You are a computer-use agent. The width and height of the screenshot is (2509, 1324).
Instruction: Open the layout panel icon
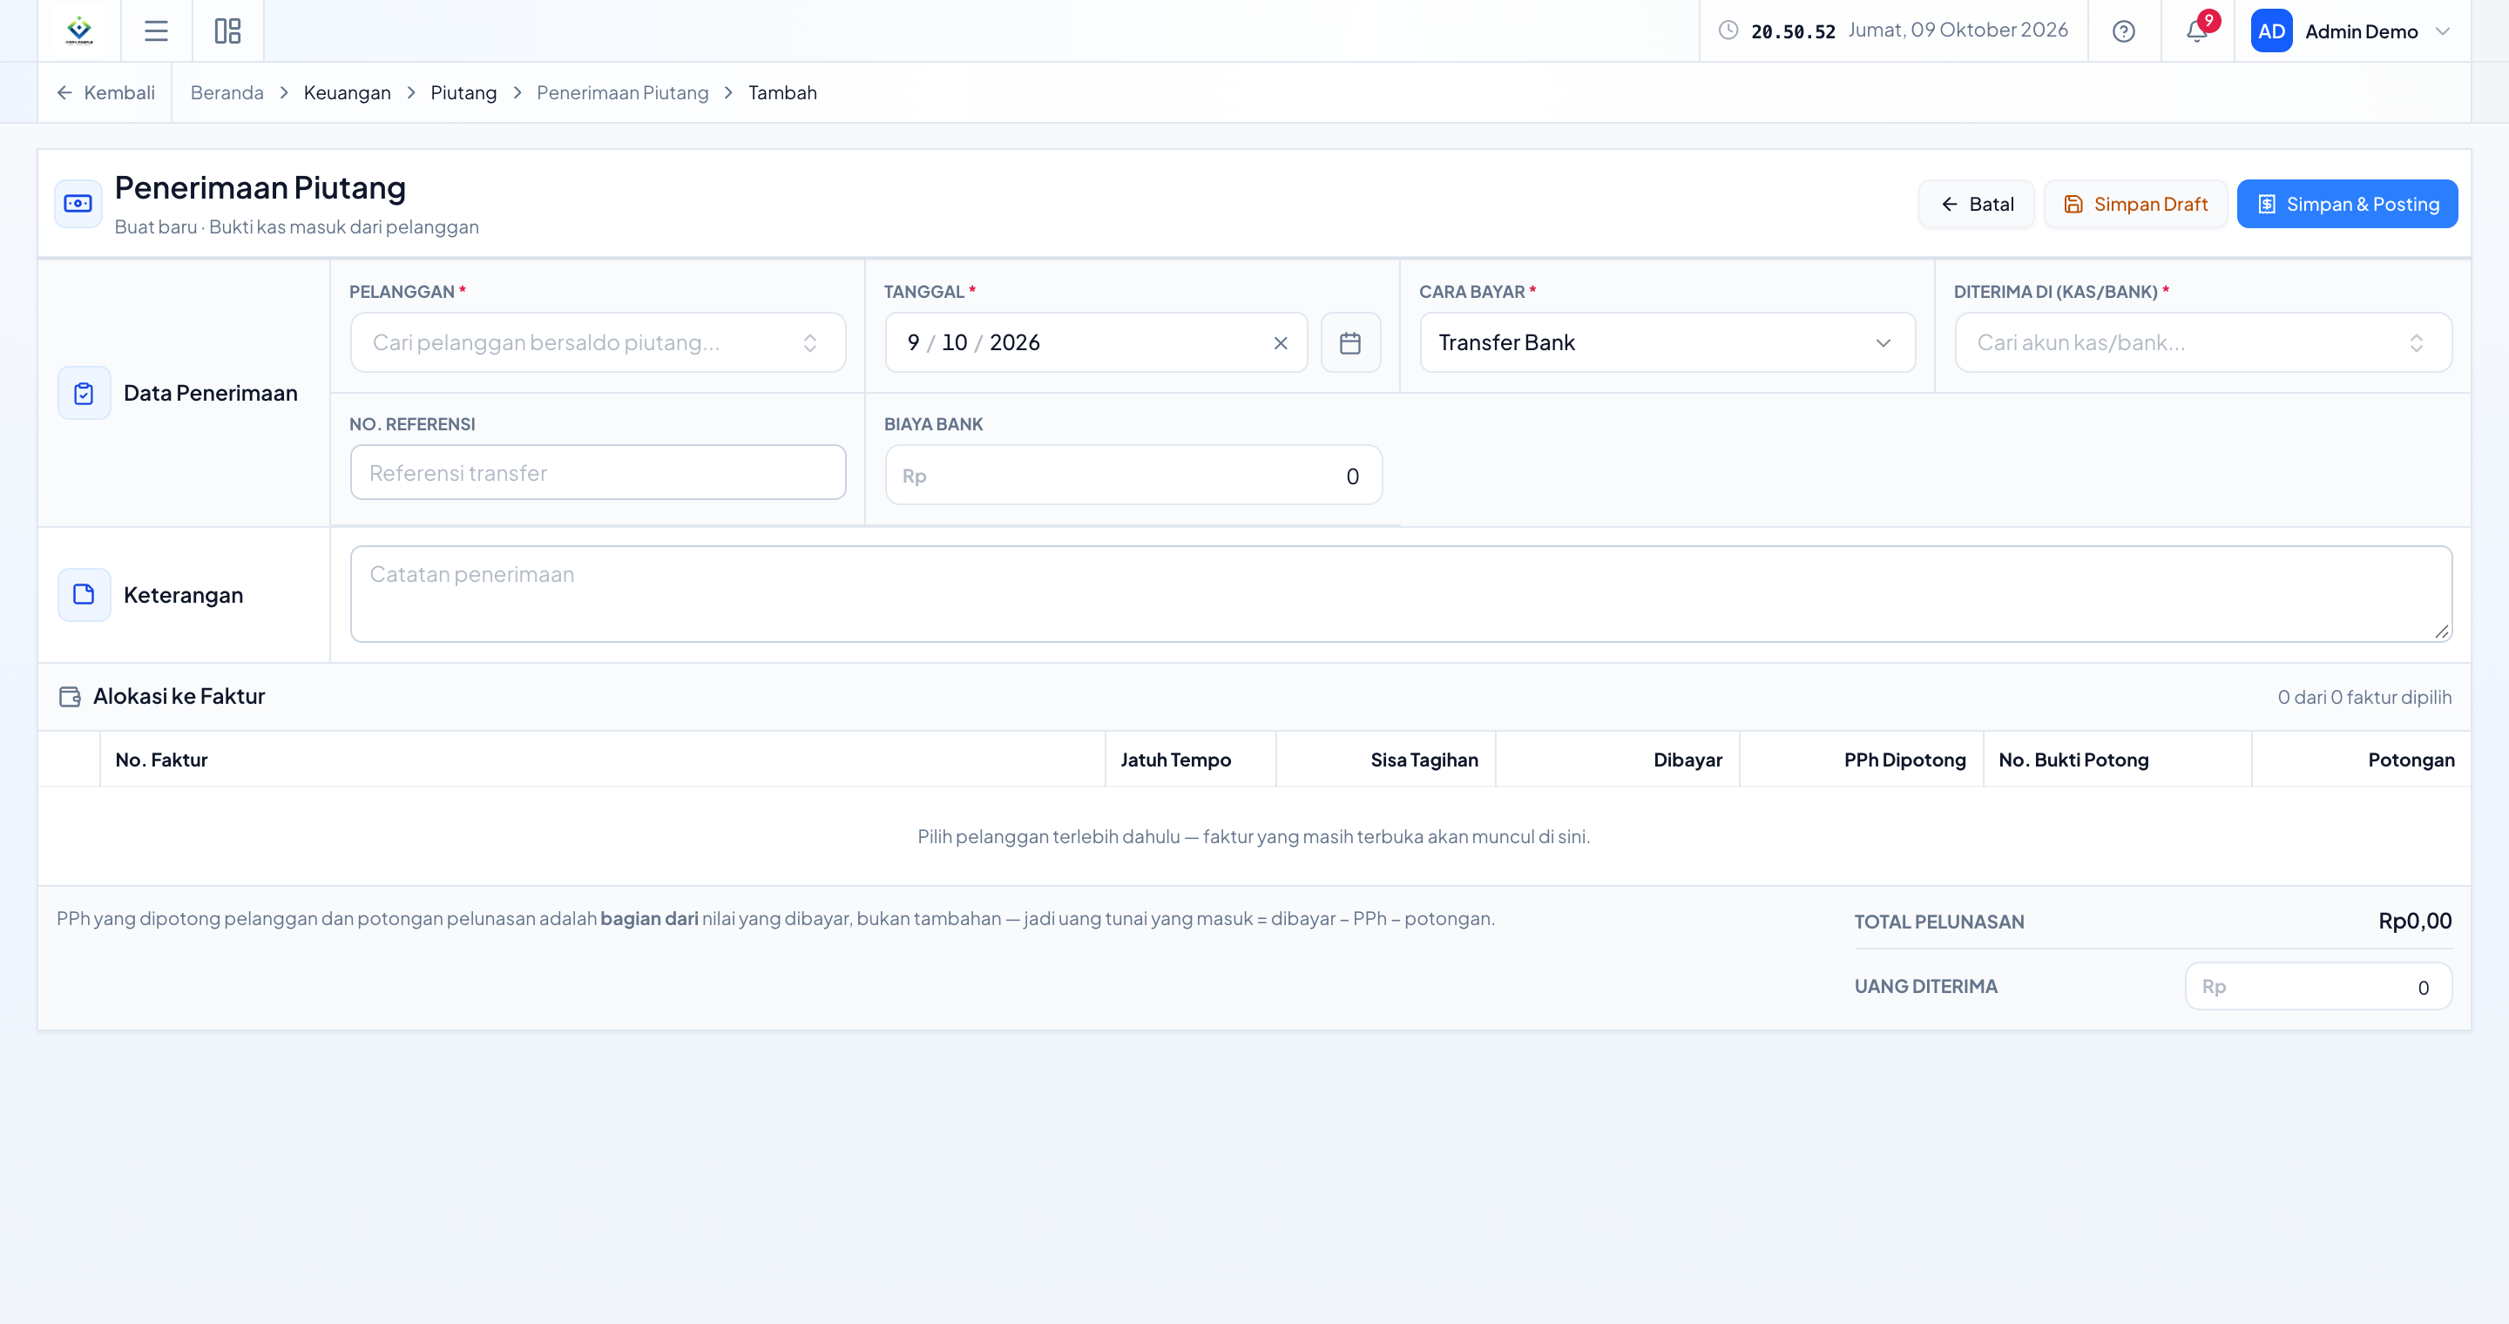click(x=227, y=31)
